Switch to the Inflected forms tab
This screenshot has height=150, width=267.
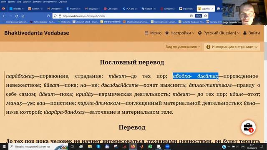point(17,8)
